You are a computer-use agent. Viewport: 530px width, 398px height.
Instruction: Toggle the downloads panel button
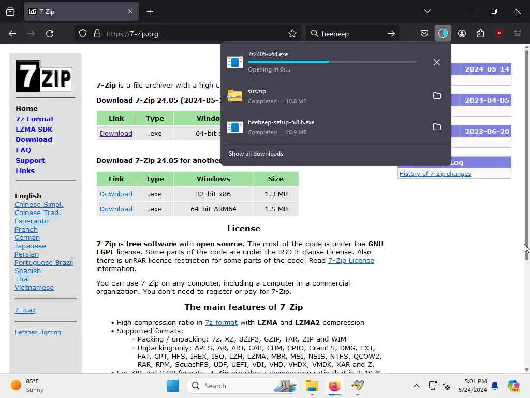(443, 33)
